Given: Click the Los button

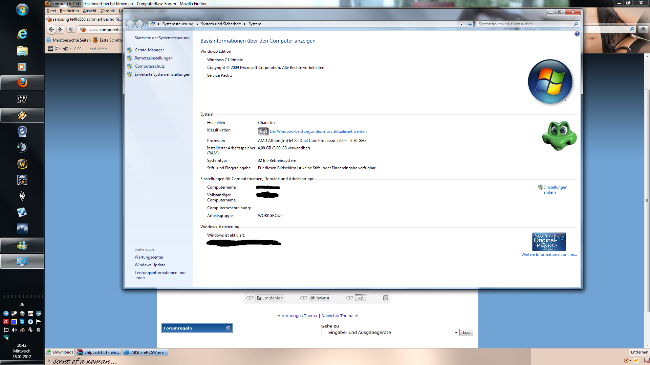Looking at the screenshot, I should point(466,333).
